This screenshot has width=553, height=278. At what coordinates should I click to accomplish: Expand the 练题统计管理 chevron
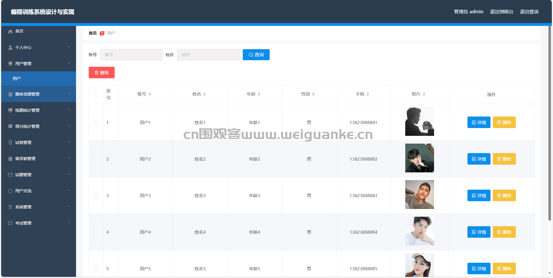pos(69,110)
